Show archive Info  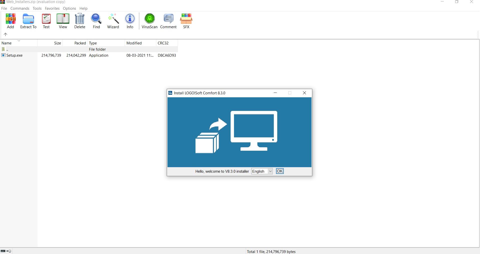(130, 21)
